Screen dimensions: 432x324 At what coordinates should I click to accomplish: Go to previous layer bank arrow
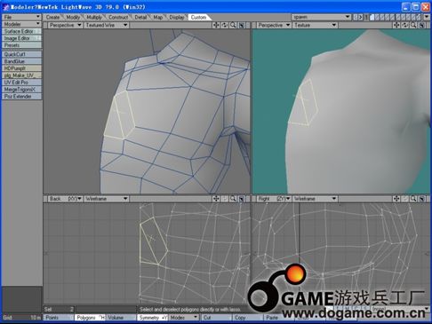[356, 17]
